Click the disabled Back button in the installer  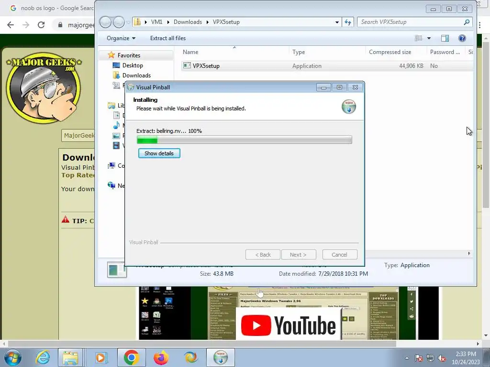tap(263, 255)
